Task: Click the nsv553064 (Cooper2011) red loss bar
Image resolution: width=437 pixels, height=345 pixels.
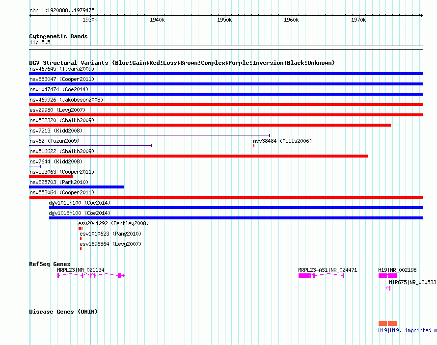Action: [226, 197]
